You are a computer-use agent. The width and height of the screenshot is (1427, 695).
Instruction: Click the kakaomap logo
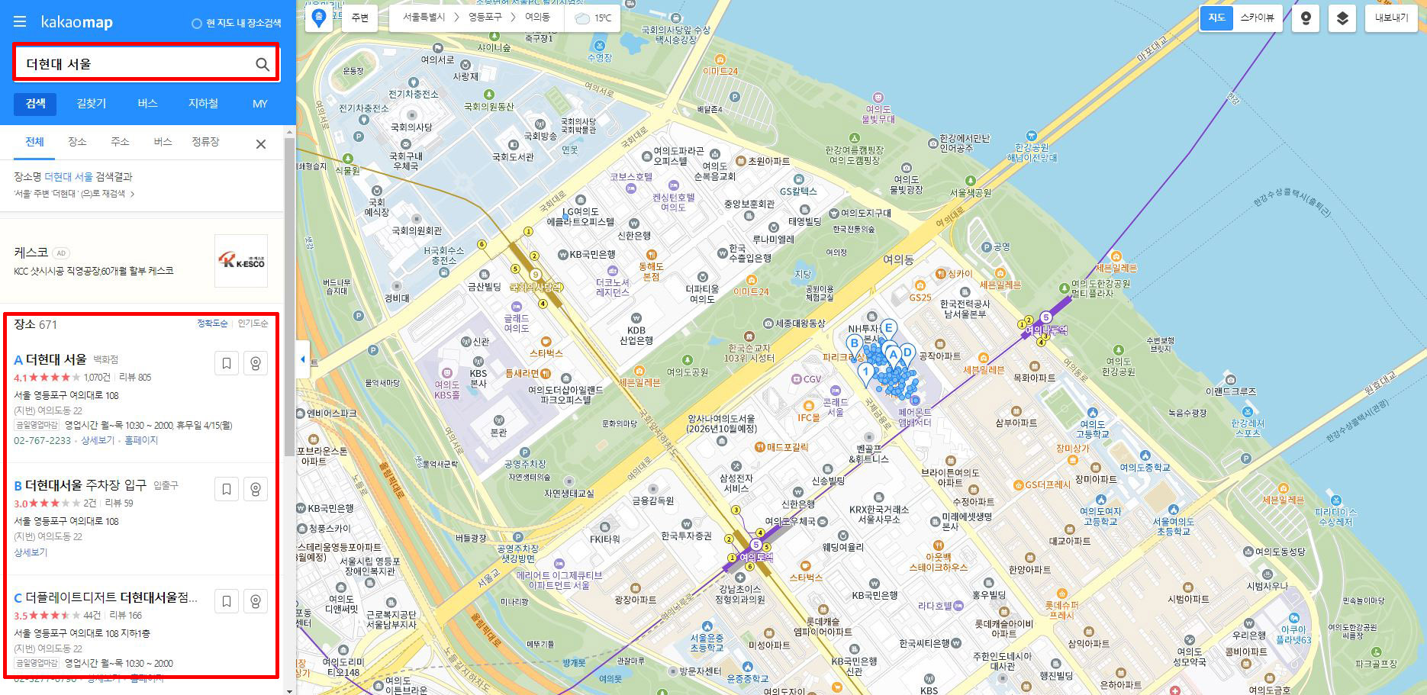click(77, 22)
